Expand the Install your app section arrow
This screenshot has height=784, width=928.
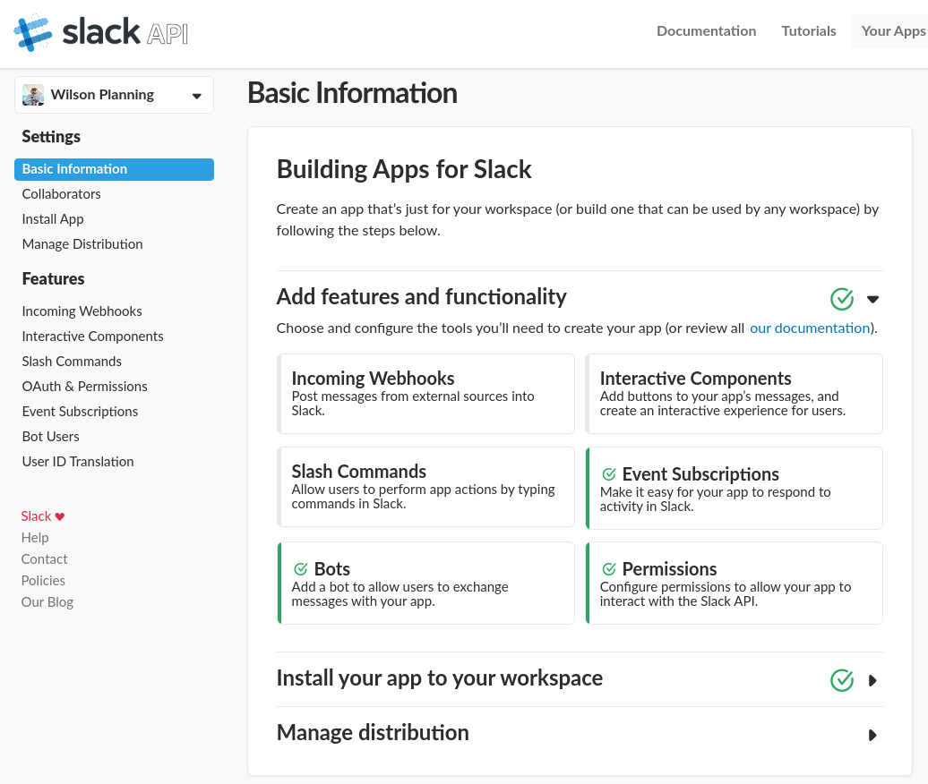[872, 680]
